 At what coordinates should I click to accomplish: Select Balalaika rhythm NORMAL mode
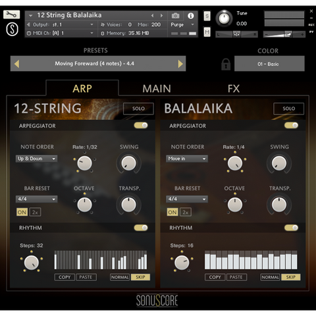coord(270,277)
